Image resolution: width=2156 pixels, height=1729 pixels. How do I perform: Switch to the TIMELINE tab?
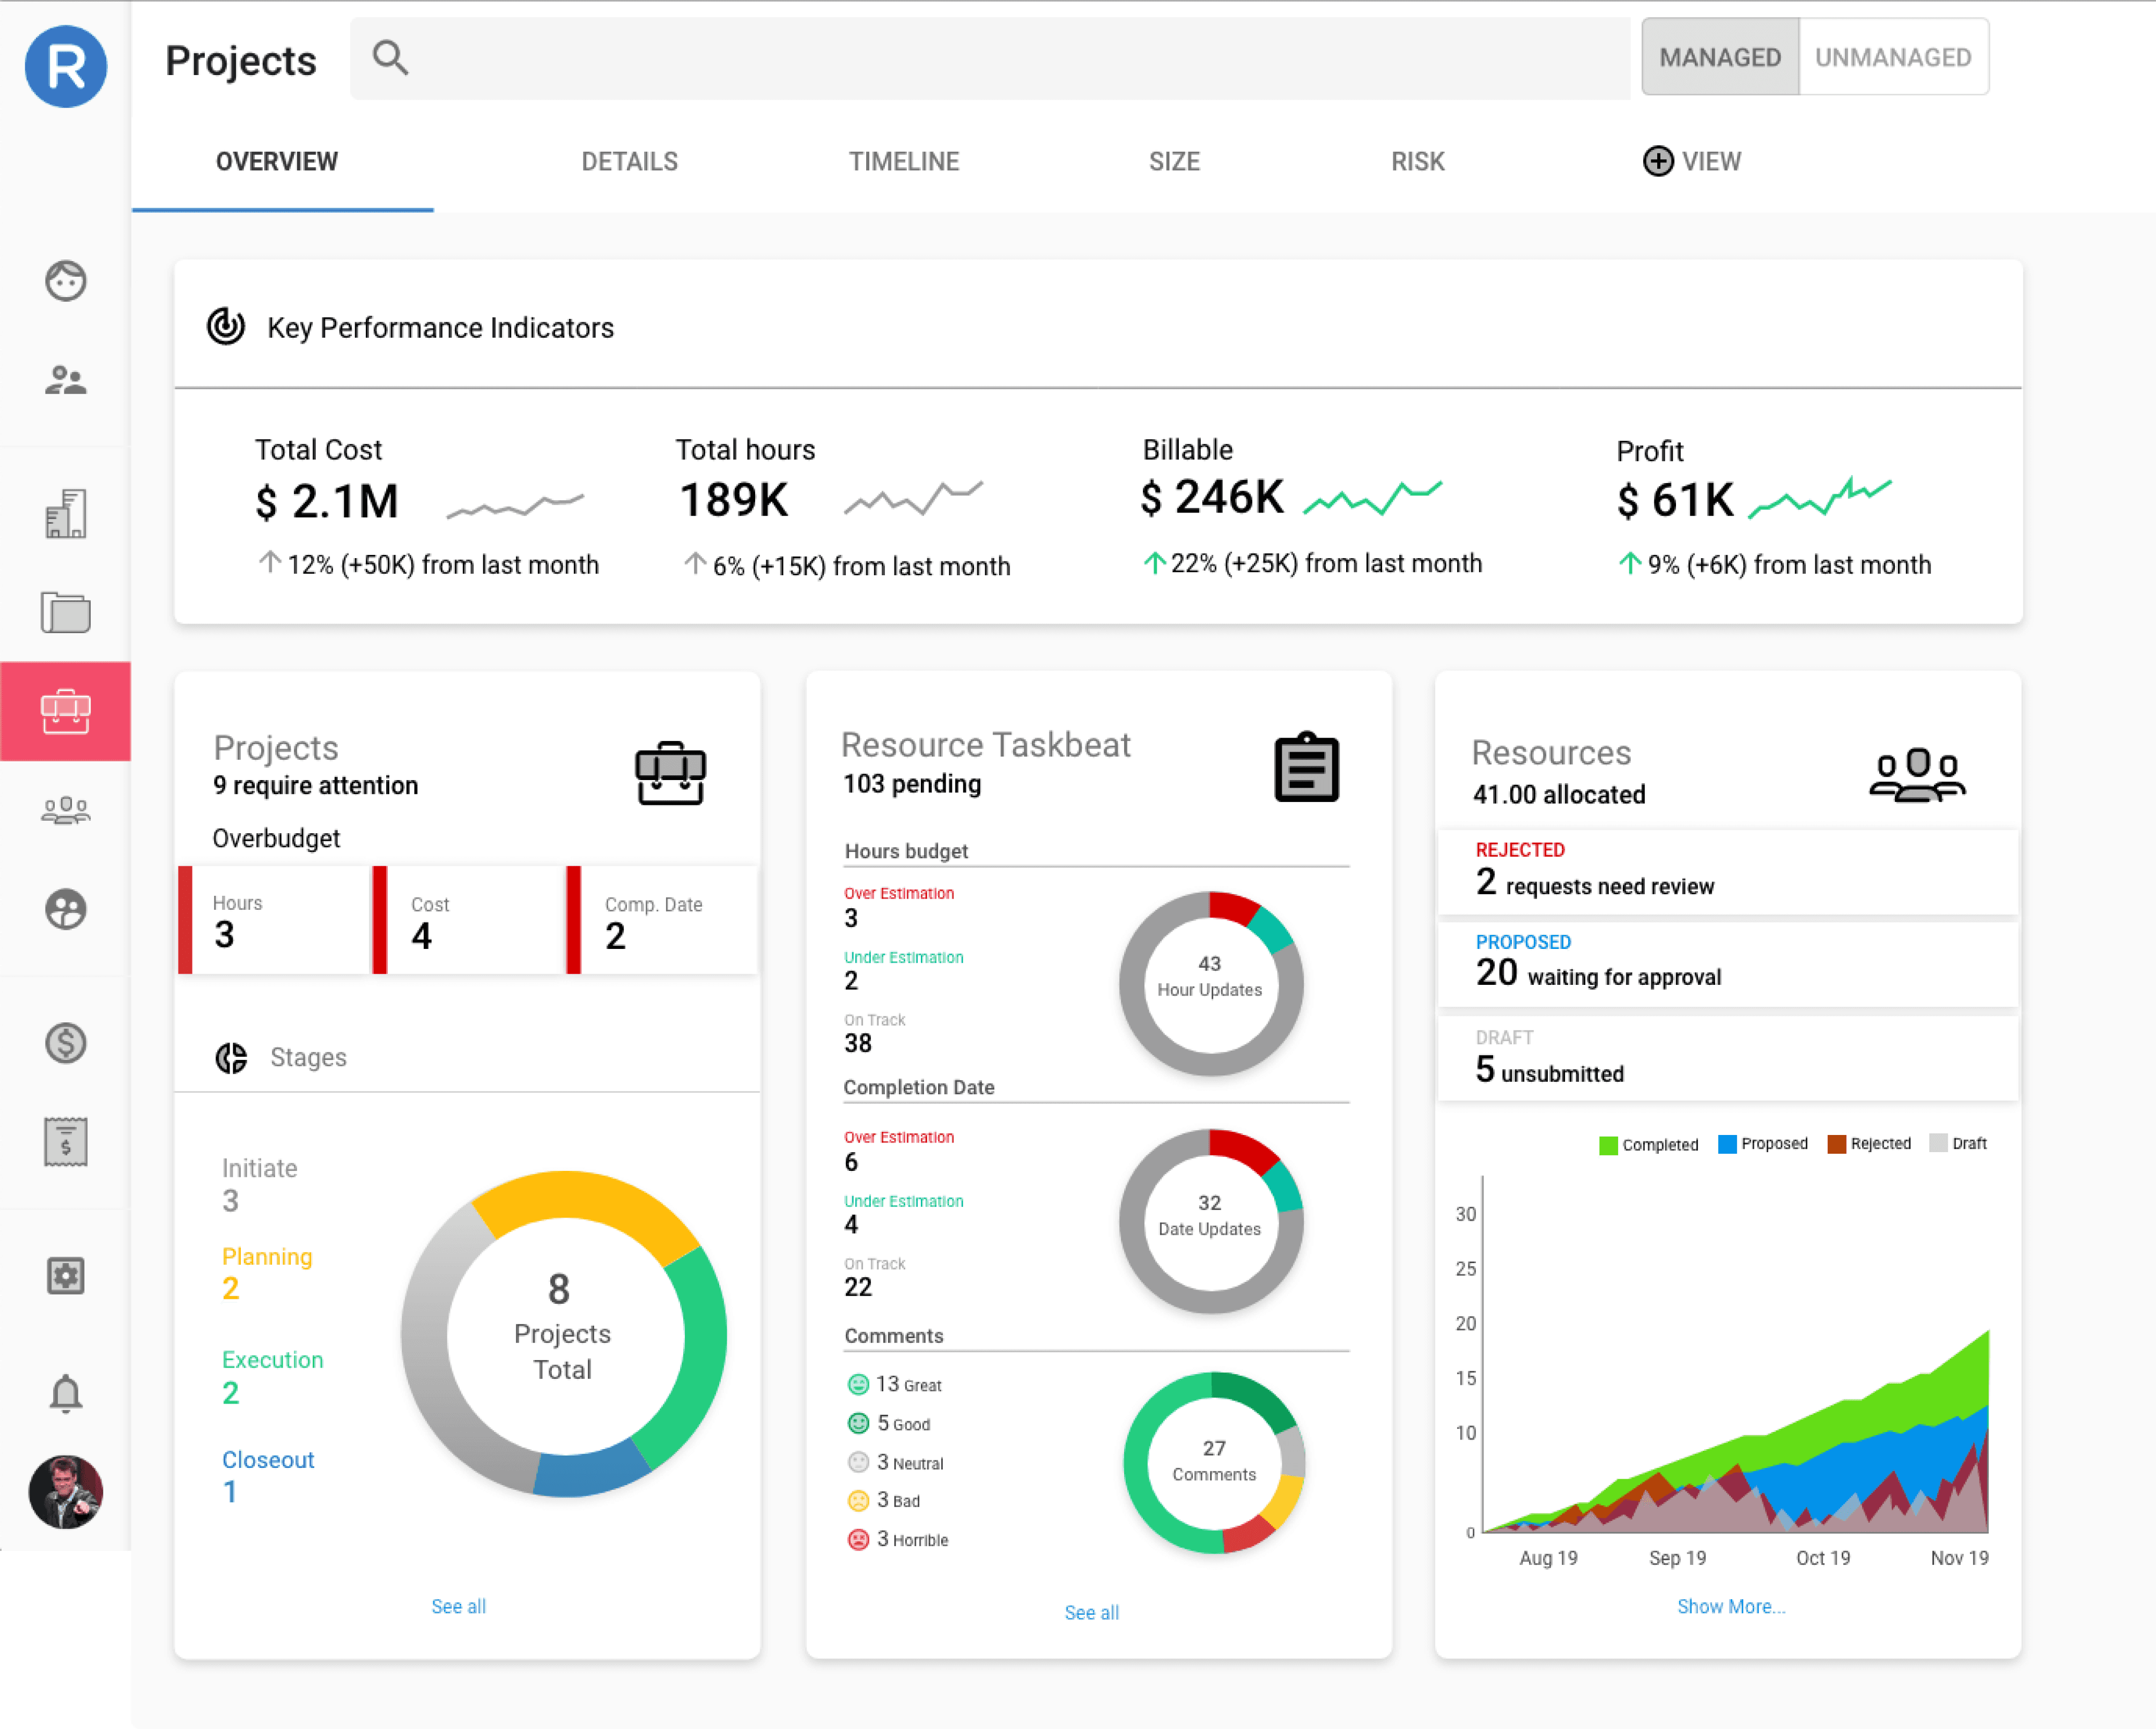903,161
